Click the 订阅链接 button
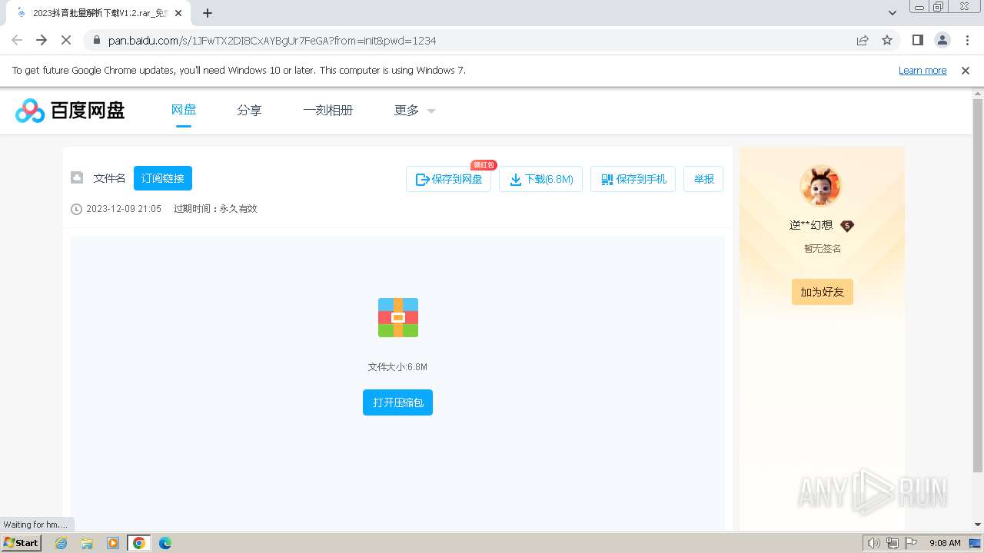 tap(163, 178)
